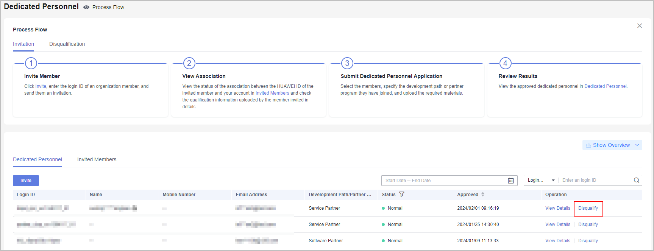Toggle the Process Flow eye icon
Screen dimensions: 654x251
pos(86,7)
